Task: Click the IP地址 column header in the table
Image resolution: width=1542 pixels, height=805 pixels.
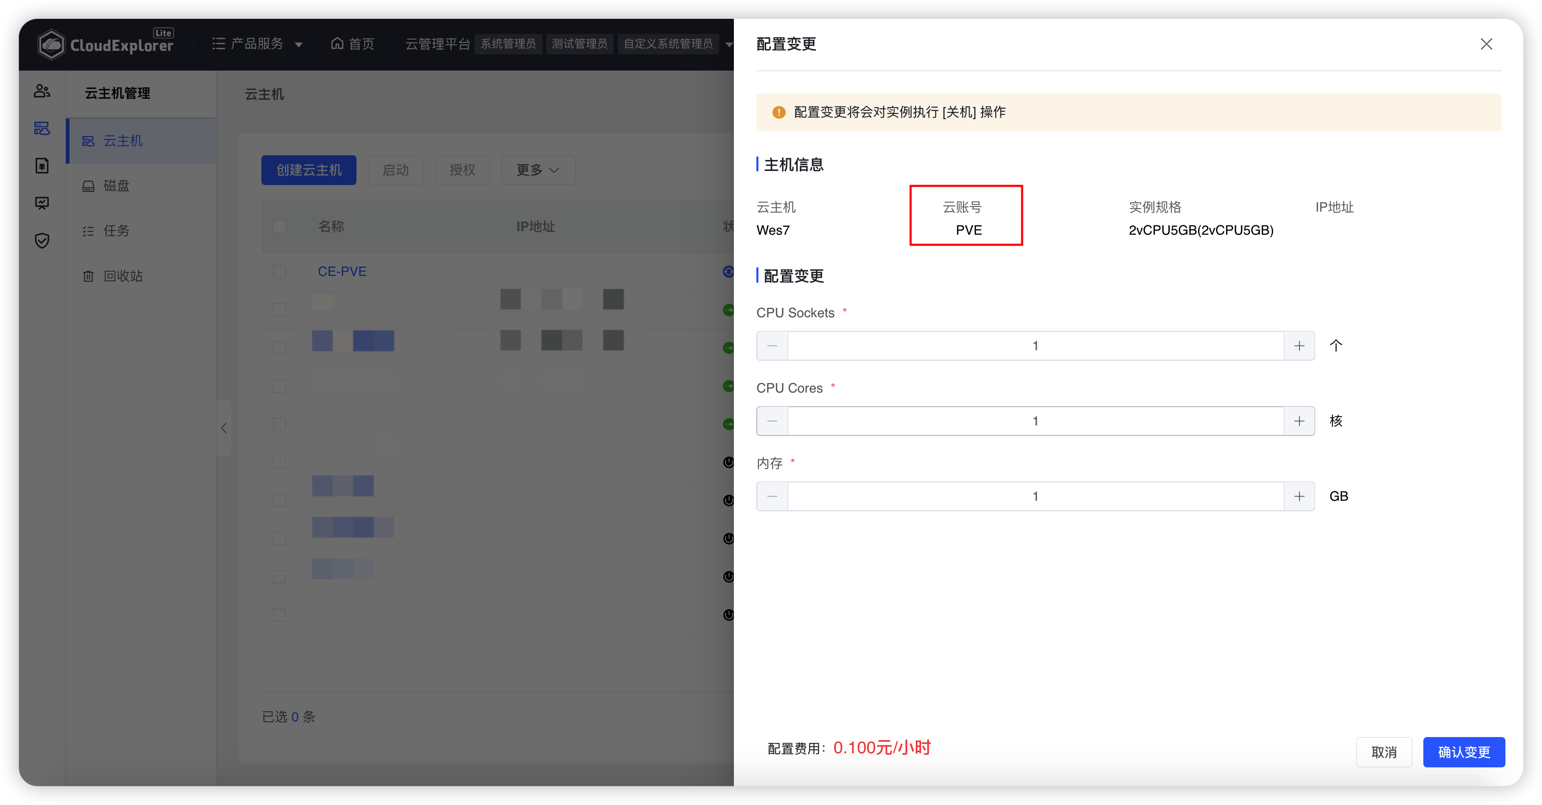Action: pyautogui.click(x=536, y=227)
